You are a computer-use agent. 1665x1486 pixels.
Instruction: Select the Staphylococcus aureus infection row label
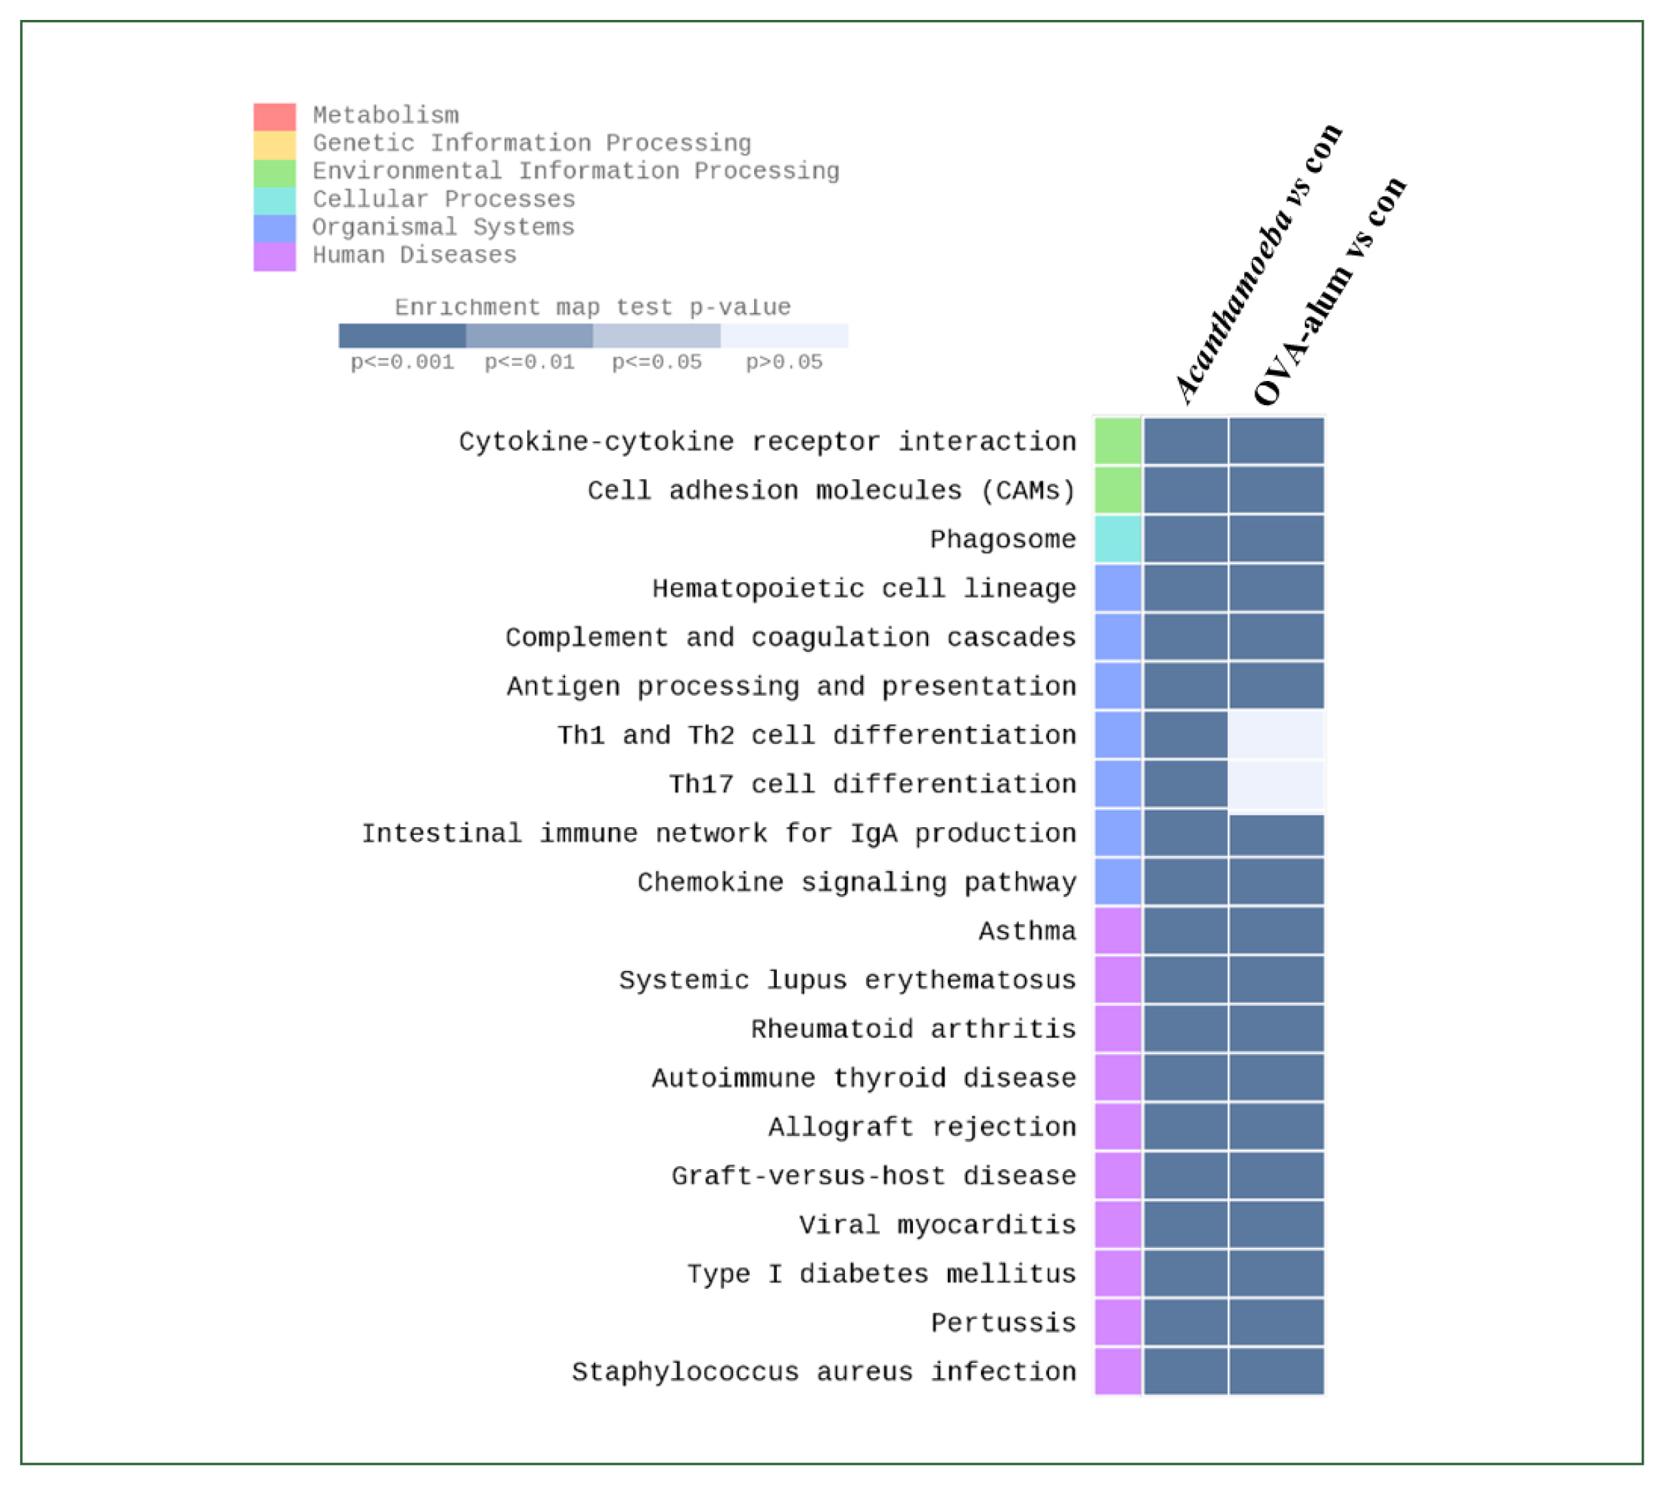click(824, 1372)
